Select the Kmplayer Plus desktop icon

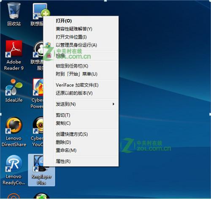click(41, 170)
